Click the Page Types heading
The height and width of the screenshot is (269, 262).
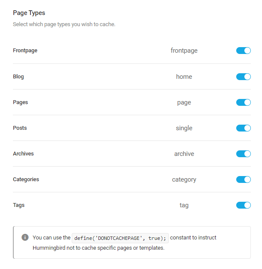point(29,13)
